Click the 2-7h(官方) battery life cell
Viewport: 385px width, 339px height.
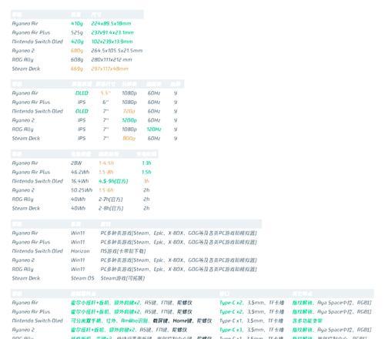click(x=111, y=200)
